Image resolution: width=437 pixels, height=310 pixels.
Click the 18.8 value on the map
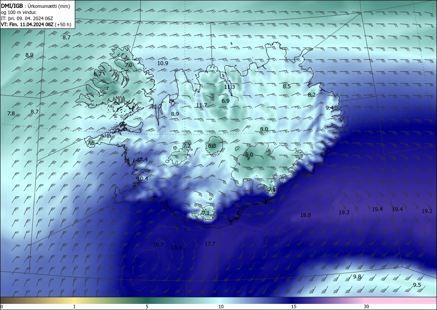[306, 215]
